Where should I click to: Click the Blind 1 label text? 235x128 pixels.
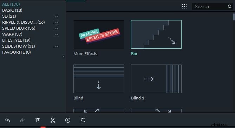pos(138,98)
